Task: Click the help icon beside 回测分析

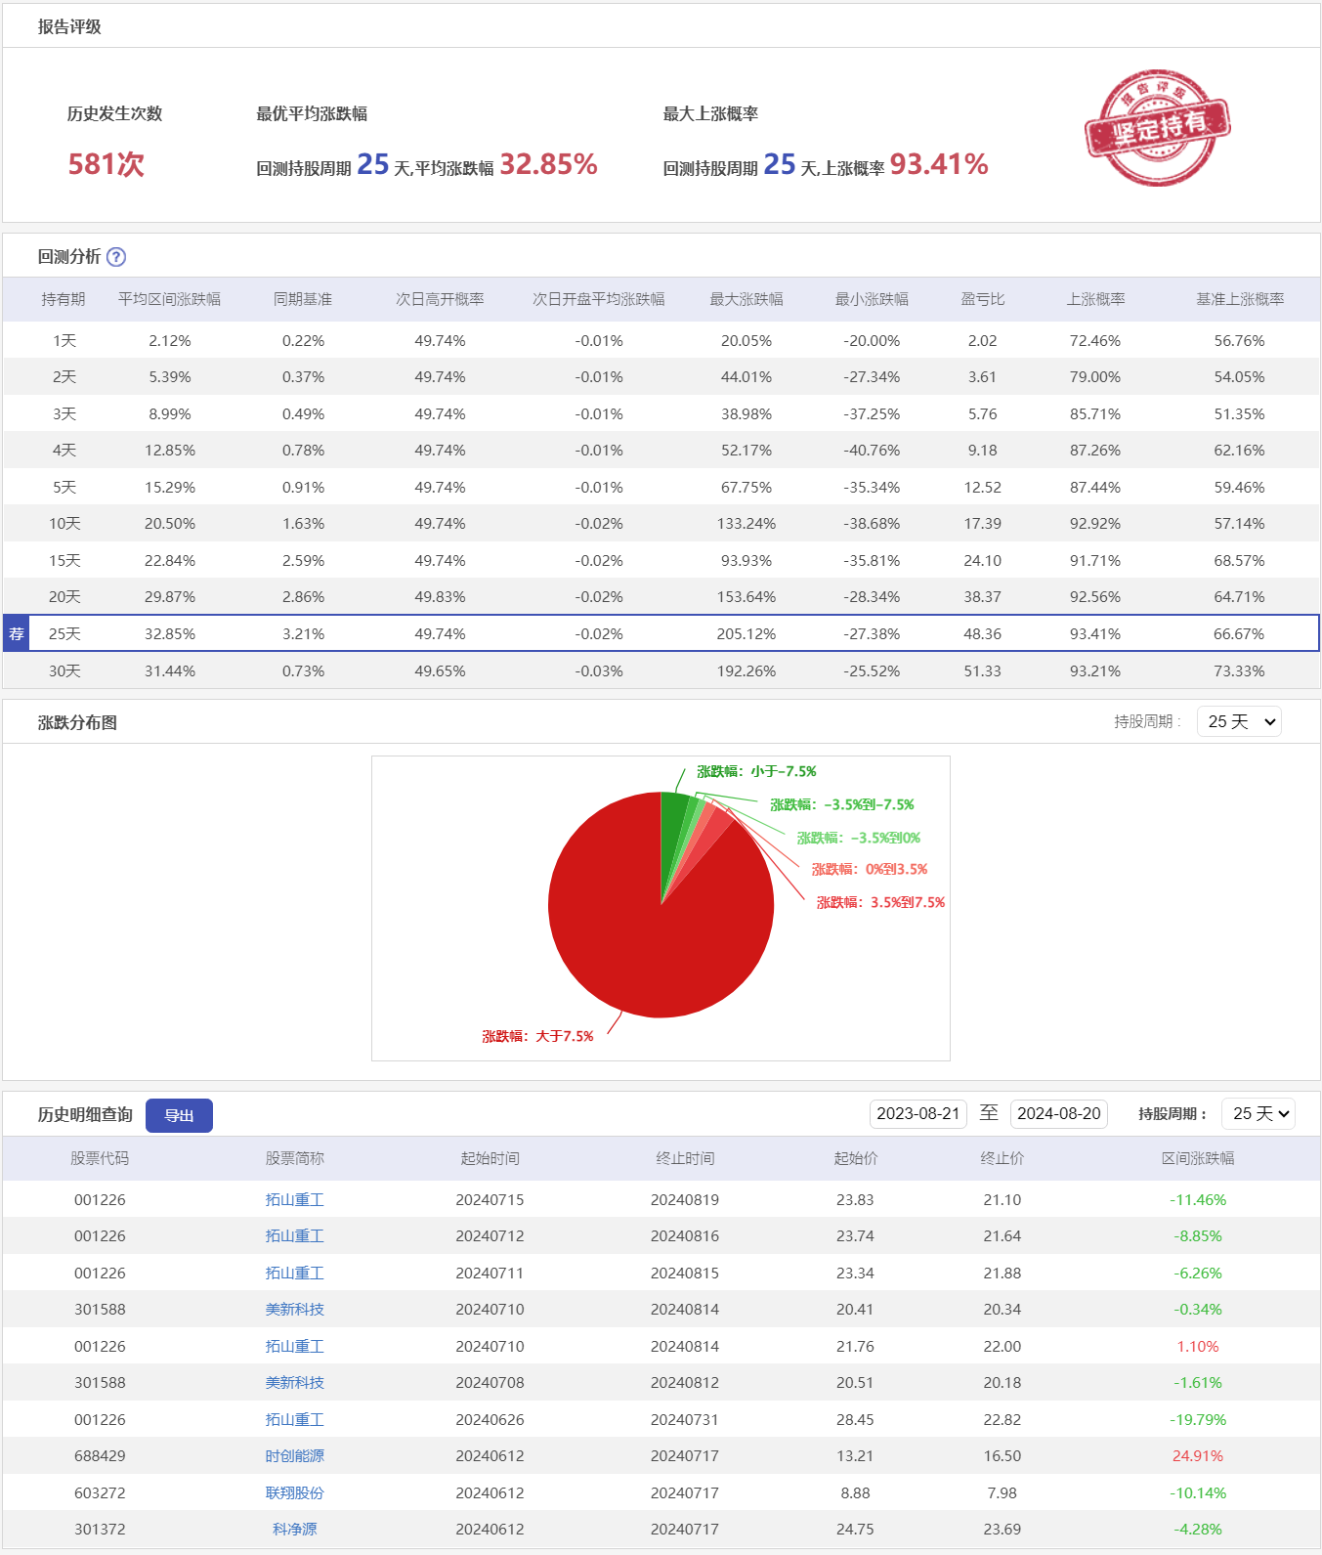Action: coord(116,257)
